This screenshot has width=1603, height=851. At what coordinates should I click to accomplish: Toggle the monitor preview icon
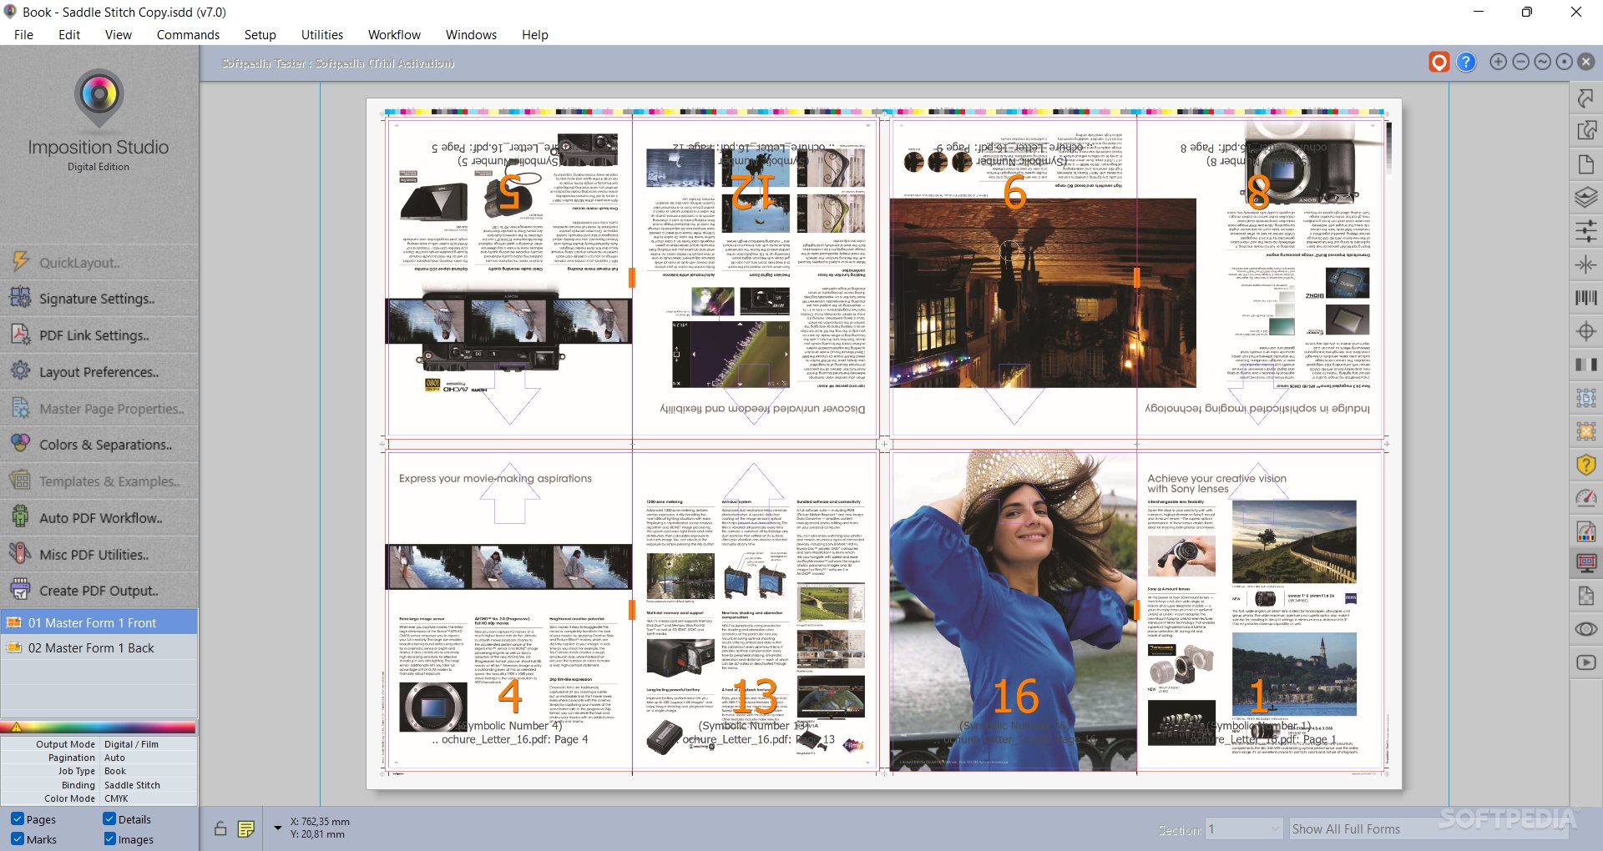click(1585, 563)
